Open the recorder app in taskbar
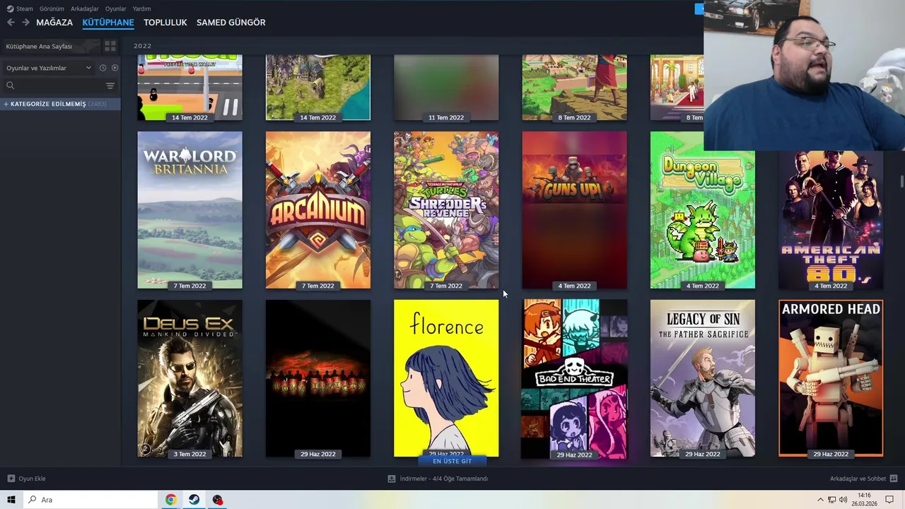This screenshot has height=509, width=905. point(217,500)
